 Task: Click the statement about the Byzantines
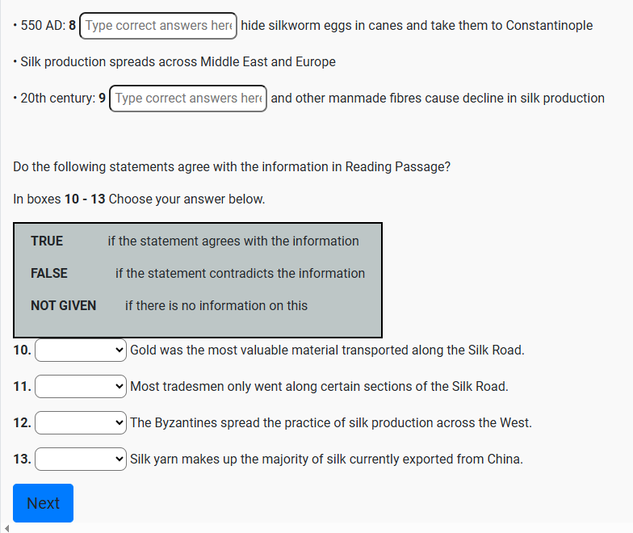click(x=331, y=423)
